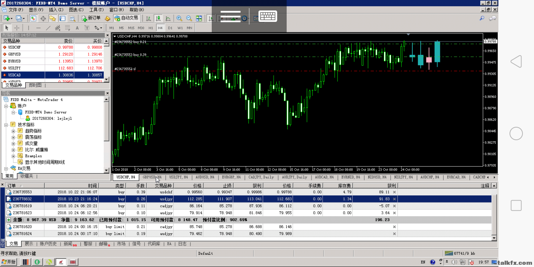Open the Strategy Tester magnifier icon
Image resolution: width=534 pixels, height=267 pixels.
coord(72,18)
